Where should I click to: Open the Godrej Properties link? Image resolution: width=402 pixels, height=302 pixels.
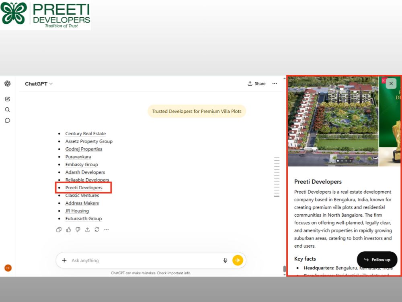click(x=84, y=149)
